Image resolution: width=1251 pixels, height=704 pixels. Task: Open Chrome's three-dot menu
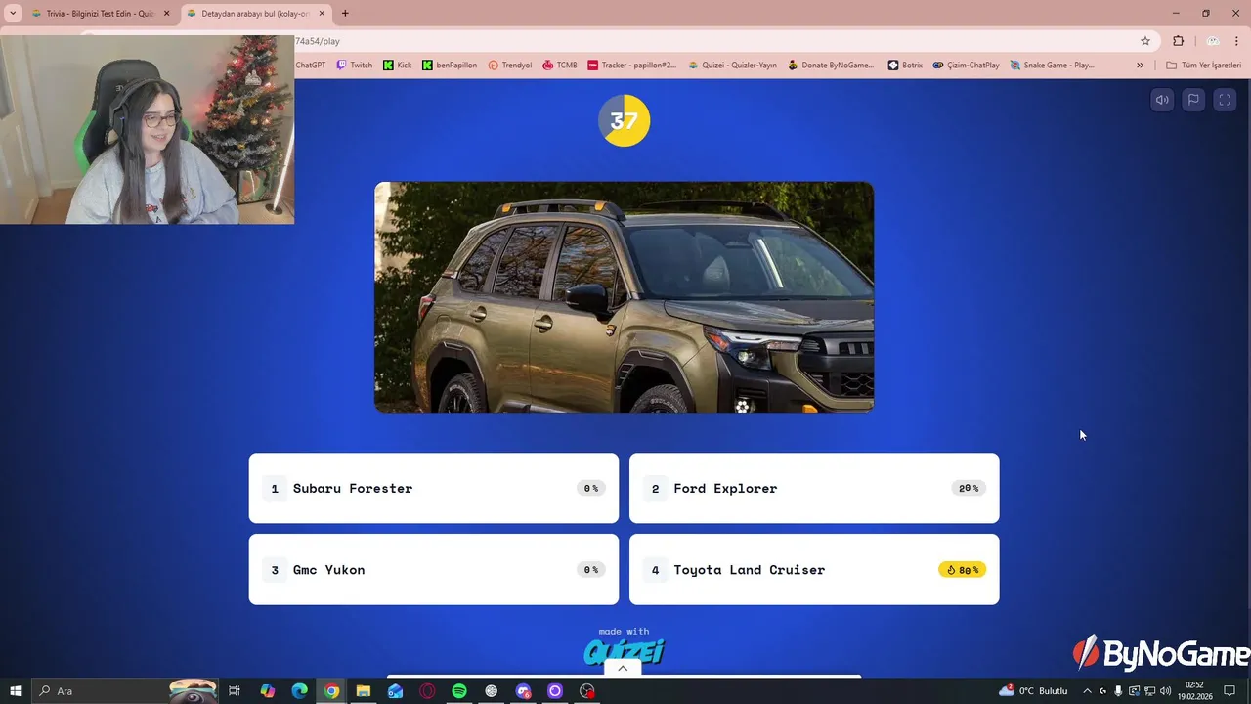tap(1237, 41)
